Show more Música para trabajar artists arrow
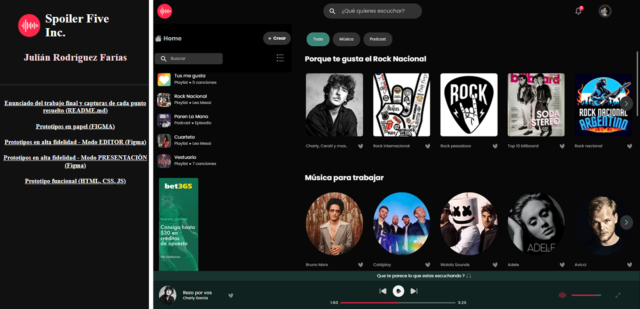 coord(626,223)
